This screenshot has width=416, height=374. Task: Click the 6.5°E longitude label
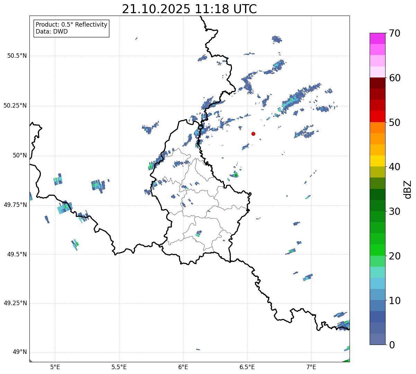pyautogui.click(x=247, y=367)
